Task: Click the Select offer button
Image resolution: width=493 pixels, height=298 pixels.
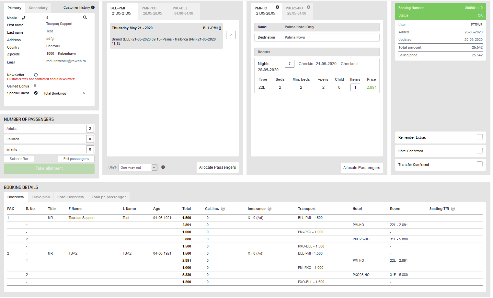Action: pyautogui.click(x=19, y=159)
